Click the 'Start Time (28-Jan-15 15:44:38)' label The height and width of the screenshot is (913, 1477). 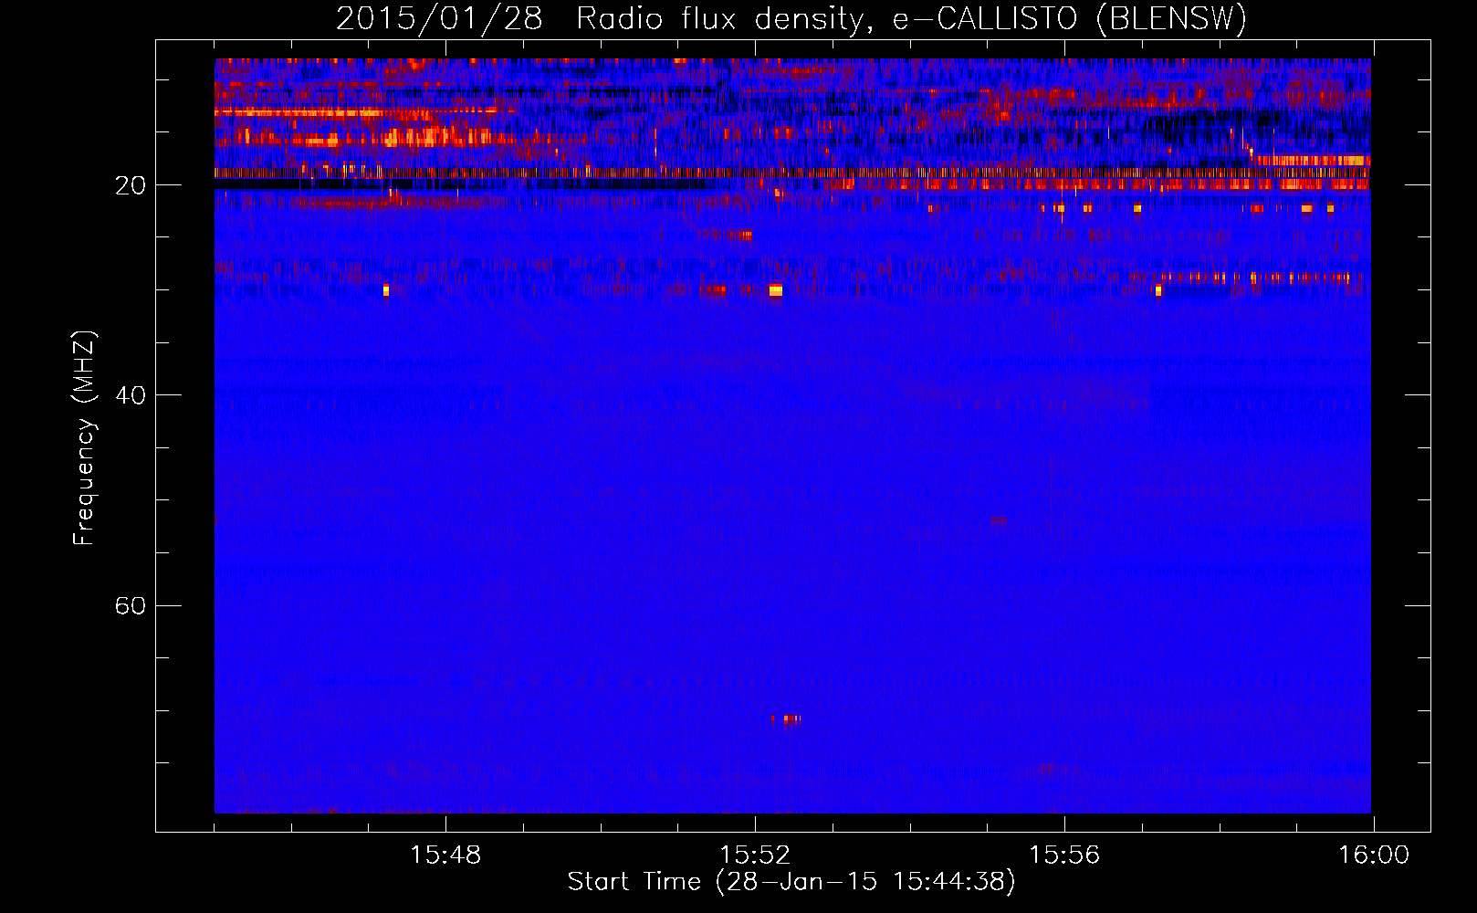[791, 882]
